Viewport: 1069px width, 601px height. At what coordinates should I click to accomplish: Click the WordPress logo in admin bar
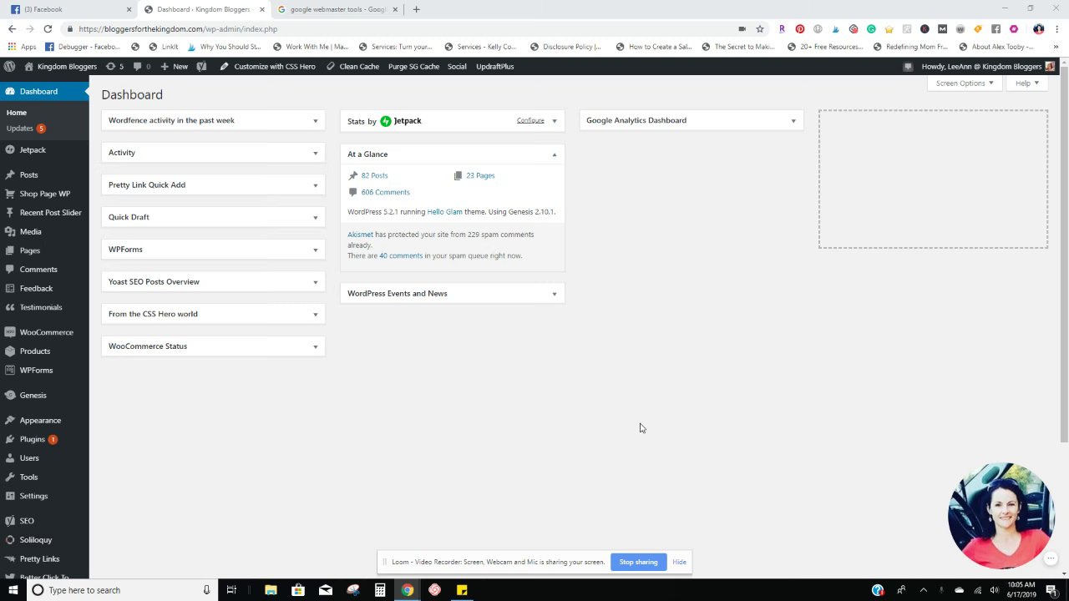tap(9, 66)
